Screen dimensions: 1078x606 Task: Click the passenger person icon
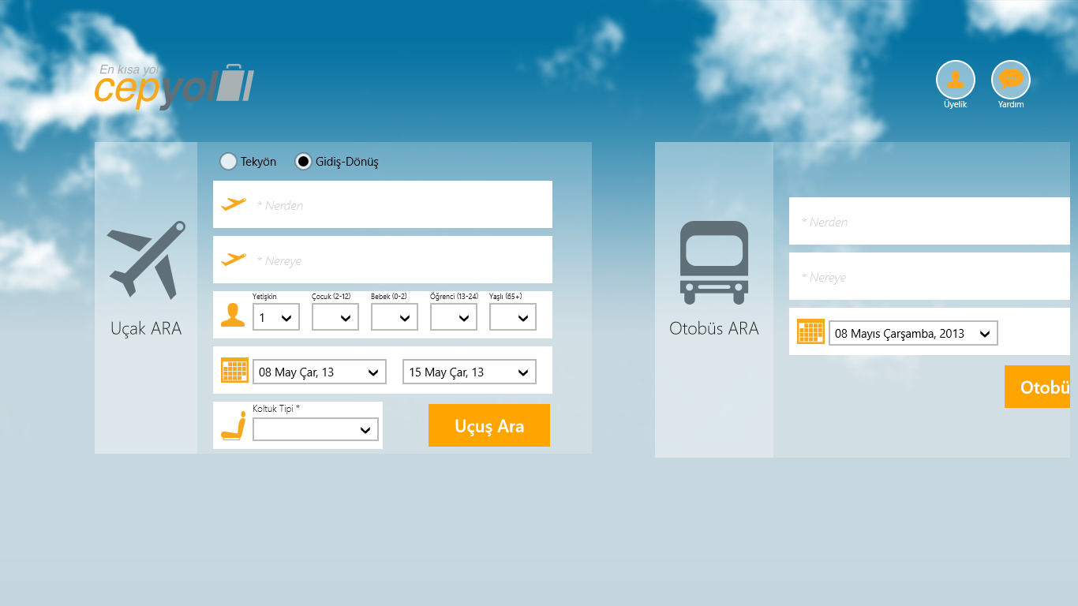233,315
